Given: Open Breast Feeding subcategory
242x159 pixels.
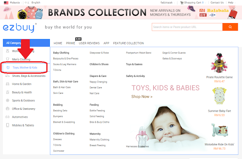Looking at the screenshot, I should pos(98,145).
